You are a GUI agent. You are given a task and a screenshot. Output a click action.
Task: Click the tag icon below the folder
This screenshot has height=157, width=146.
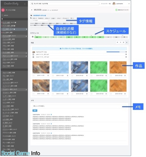[x=31, y=18]
